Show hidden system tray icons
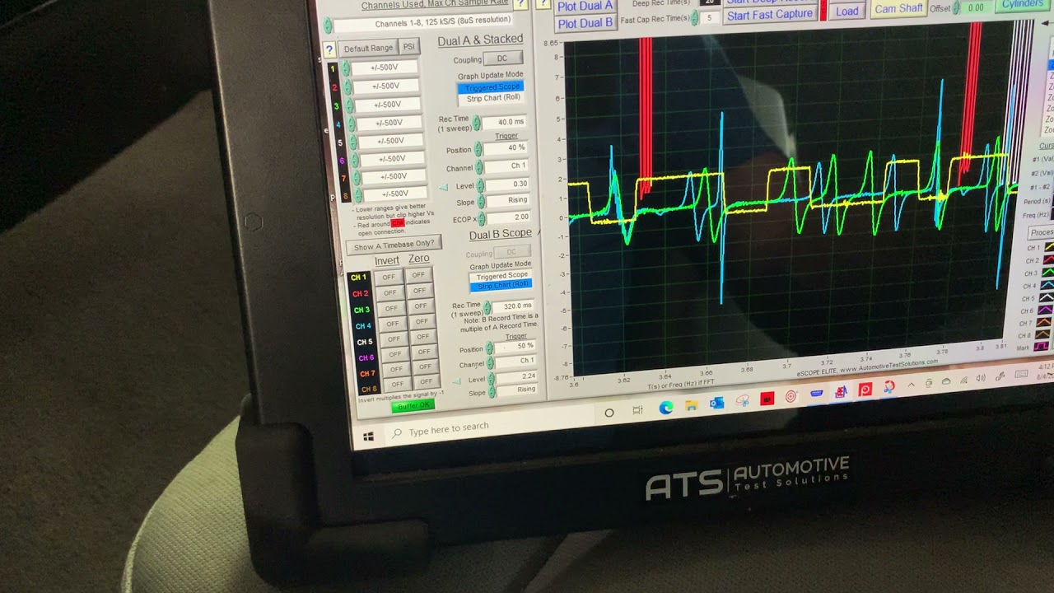 [912, 385]
